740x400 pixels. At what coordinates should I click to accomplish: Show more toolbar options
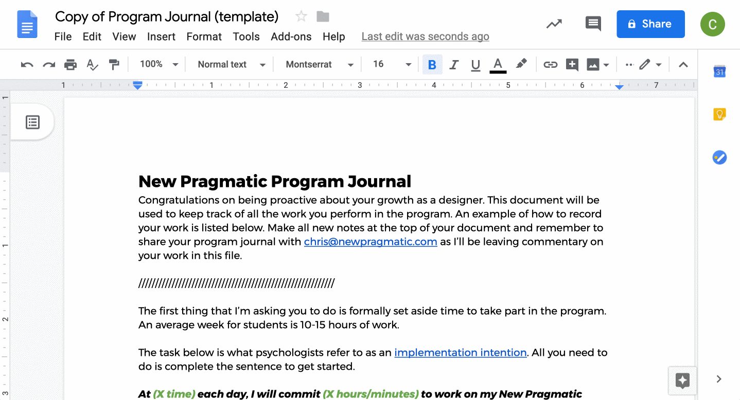pyautogui.click(x=629, y=65)
